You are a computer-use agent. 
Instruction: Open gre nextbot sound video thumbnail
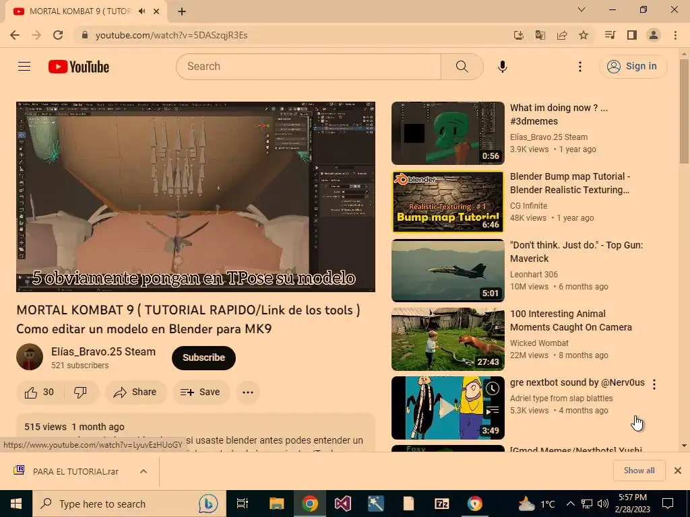(x=448, y=407)
